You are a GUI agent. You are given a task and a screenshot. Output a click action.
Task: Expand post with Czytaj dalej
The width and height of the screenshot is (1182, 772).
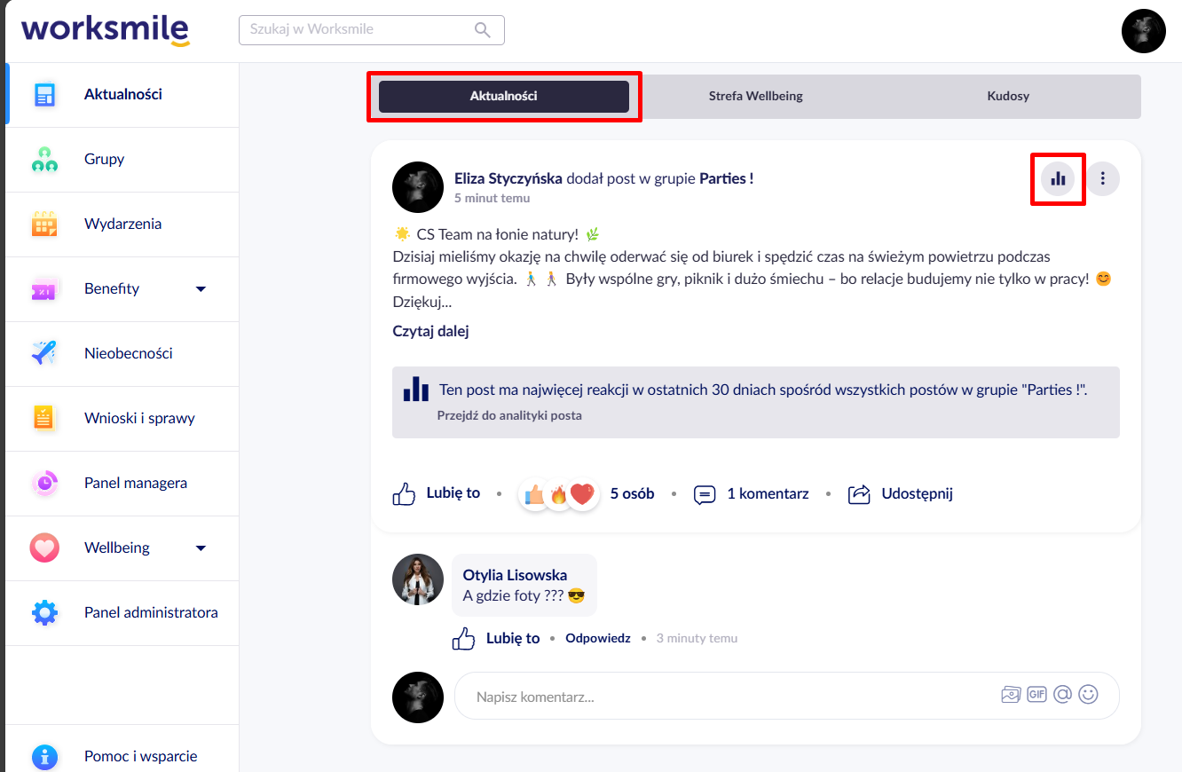tap(430, 331)
